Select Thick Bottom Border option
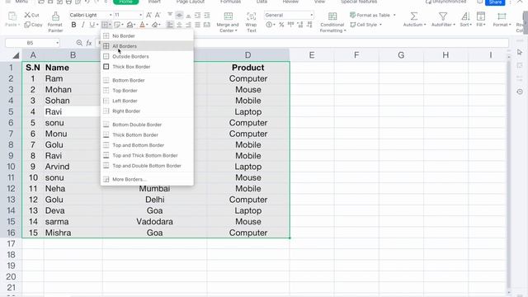This screenshot has height=297, width=528. (147, 134)
